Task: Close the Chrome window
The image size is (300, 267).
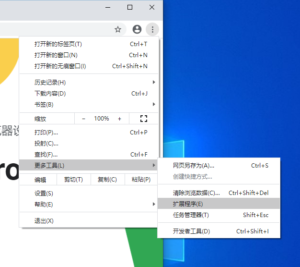Action: coord(152,8)
